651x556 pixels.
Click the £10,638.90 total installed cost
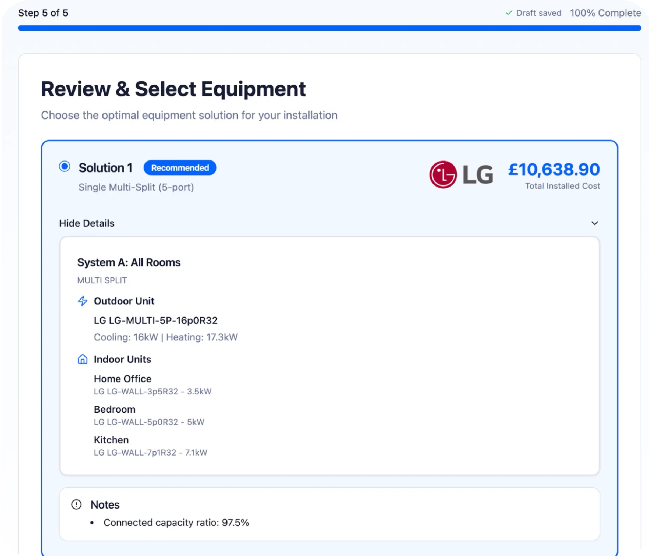click(x=554, y=169)
